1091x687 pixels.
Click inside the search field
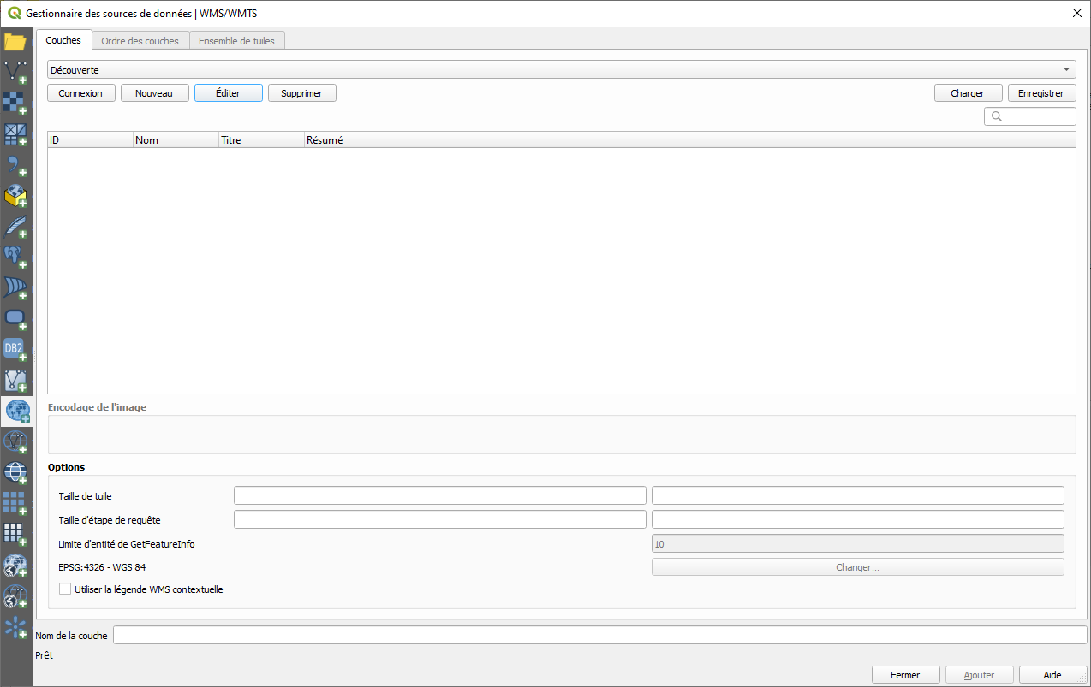[1030, 115]
